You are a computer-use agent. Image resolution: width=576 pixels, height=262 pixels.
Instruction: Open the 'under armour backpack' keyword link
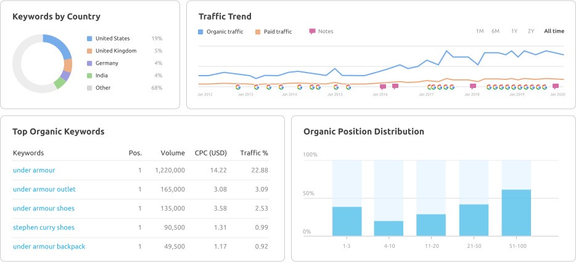(49, 246)
